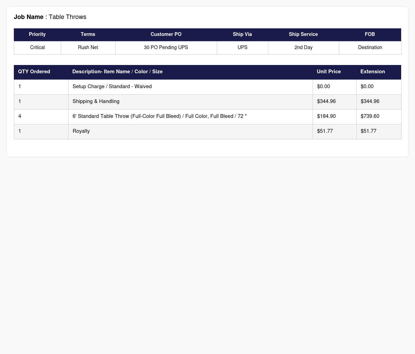The width and height of the screenshot is (415, 354).
Task: Click the Ship Via column header
Action: (242, 35)
